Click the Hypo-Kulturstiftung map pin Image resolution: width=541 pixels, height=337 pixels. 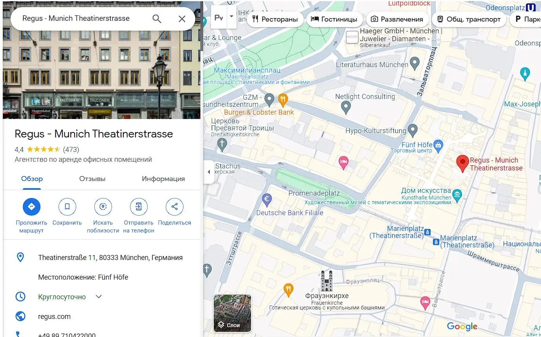[413, 130]
